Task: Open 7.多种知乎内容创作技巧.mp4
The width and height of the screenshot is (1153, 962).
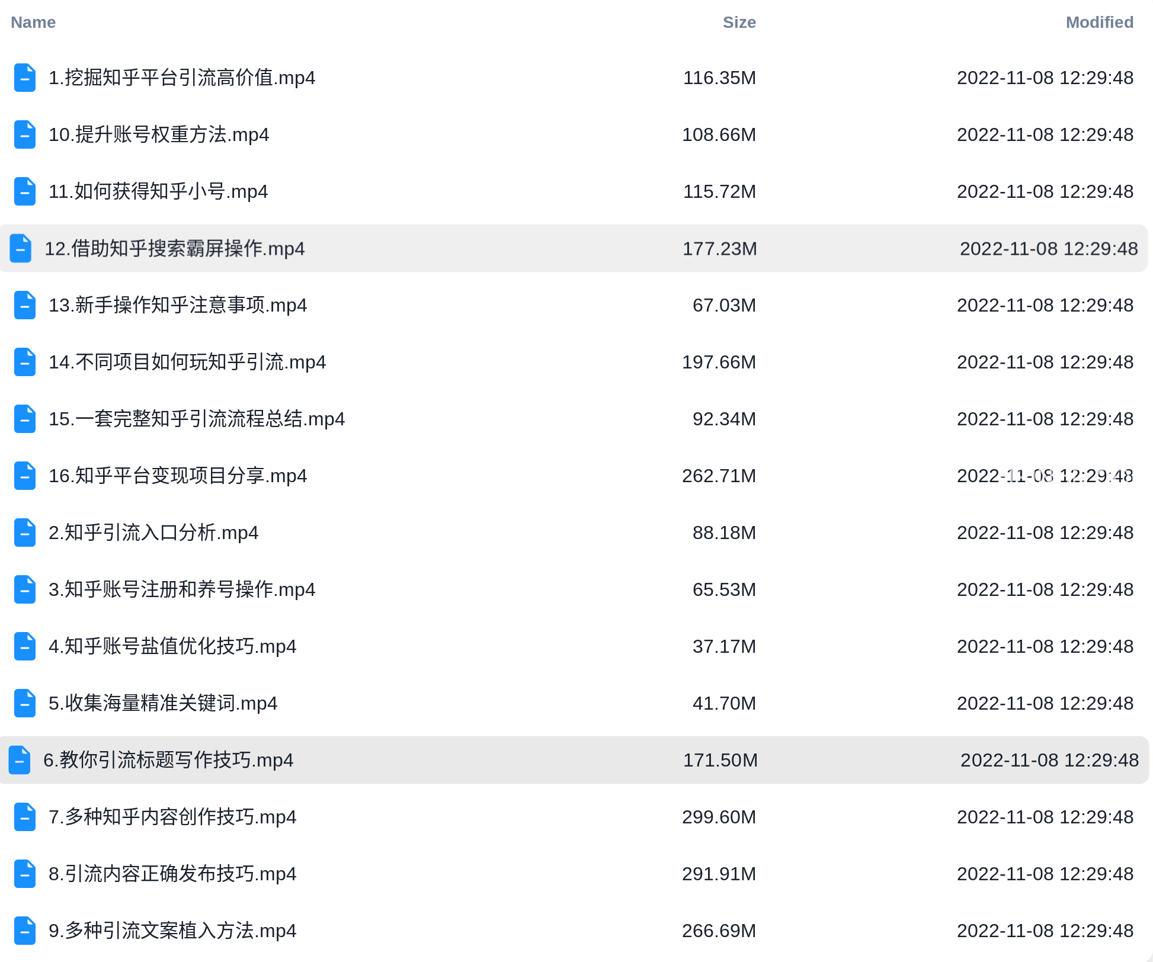Action: click(172, 817)
